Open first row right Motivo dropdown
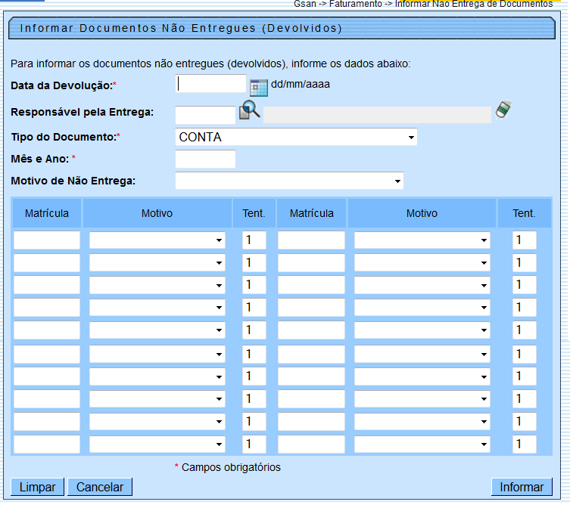Viewport: 570px width, 511px height. 422,240
